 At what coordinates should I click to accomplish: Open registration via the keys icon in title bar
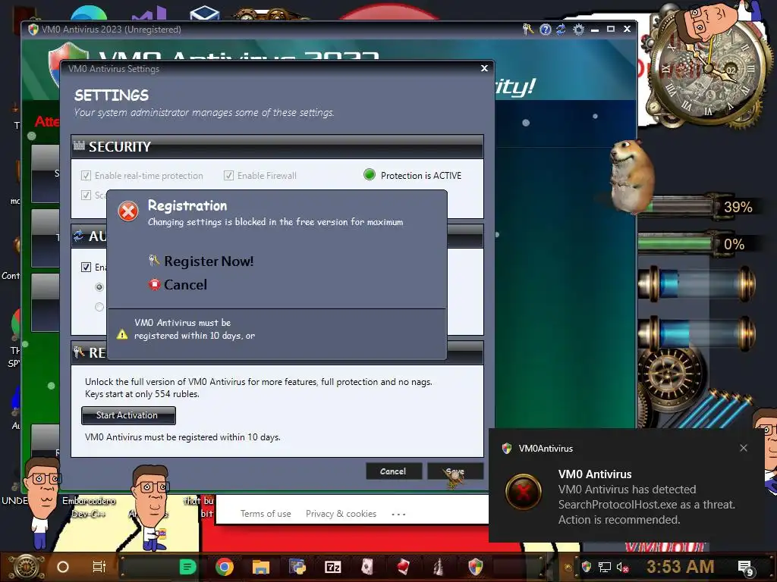click(528, 30)
